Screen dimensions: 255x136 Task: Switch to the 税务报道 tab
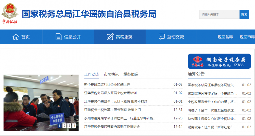pyautogui.click(x=131, y=74)
